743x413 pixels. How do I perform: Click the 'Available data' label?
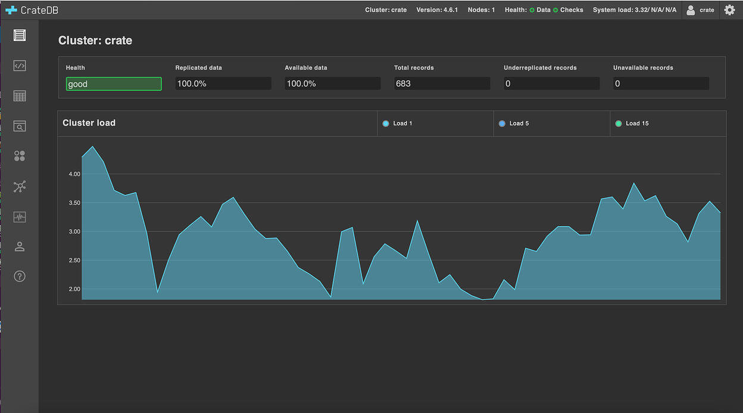click(x=306, y=68)
